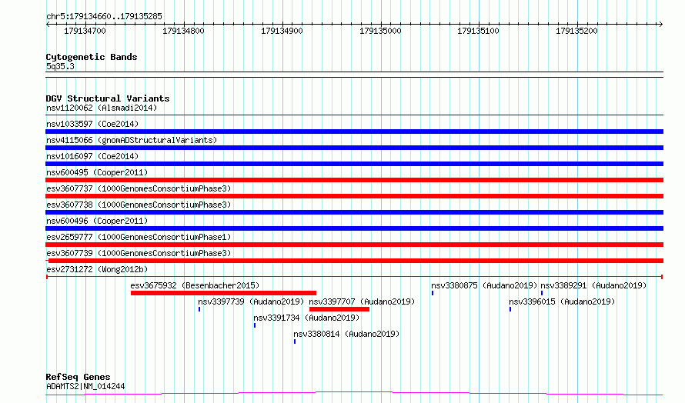Viewport: 685px width, 403px height.
Task: Select the nsv600496 (Cooper2011) label
Action: pyautogui.click(x=97, y=221)
